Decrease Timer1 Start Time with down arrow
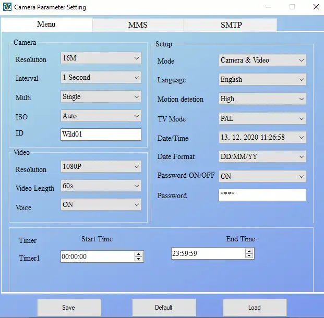Screen dimensions: 324x318 [138, 259]
